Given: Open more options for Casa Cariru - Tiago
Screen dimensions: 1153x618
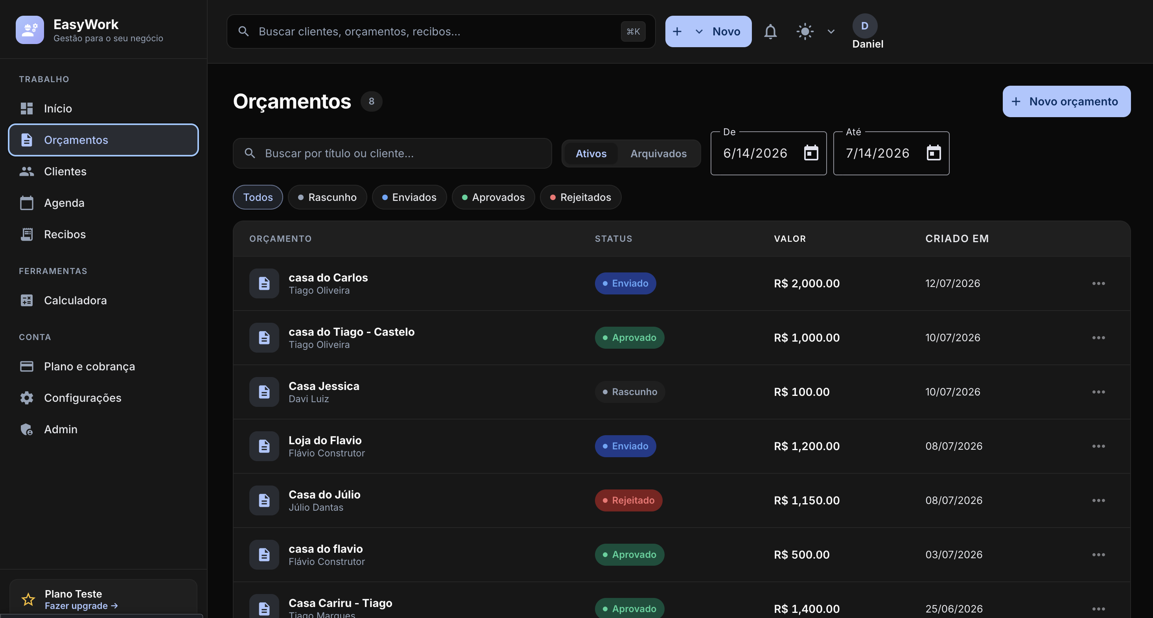Looking at the screenshot, I should coord(1098,609).
